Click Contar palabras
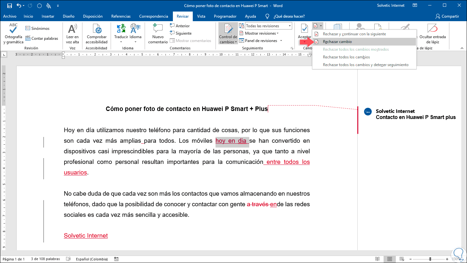Screen dimensions: 467x263 pyautogui.click(x=42, y=38)
